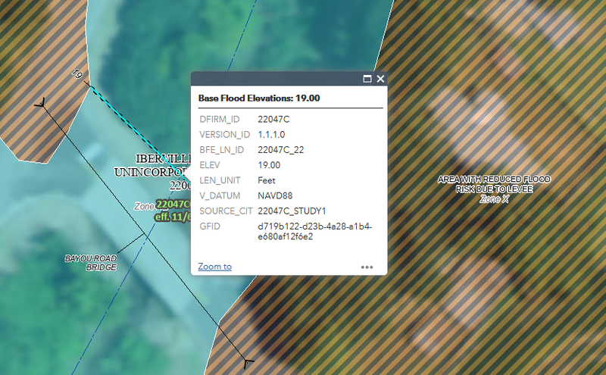Click the AREA WITH REDUCED FLOOD RISK label
Viewport: 606px width, 375px height.
[494, 184]
